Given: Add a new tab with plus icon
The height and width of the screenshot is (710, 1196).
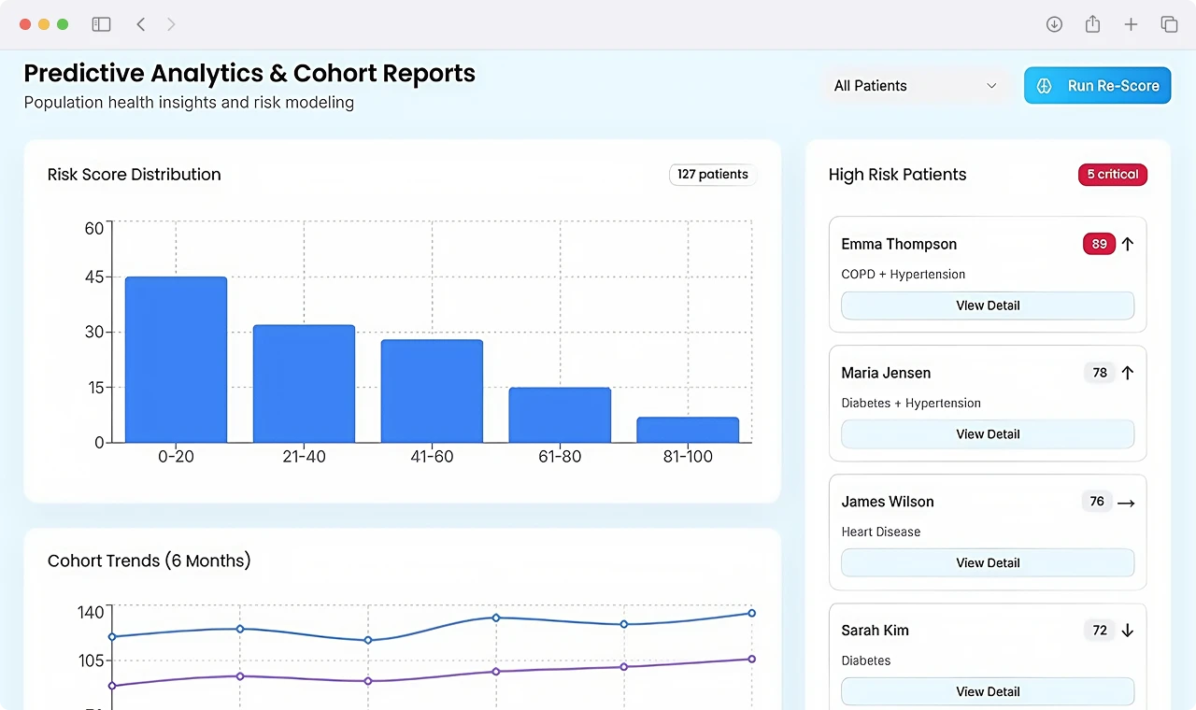Looking at the screenshot, I should tap(1131, 24).
